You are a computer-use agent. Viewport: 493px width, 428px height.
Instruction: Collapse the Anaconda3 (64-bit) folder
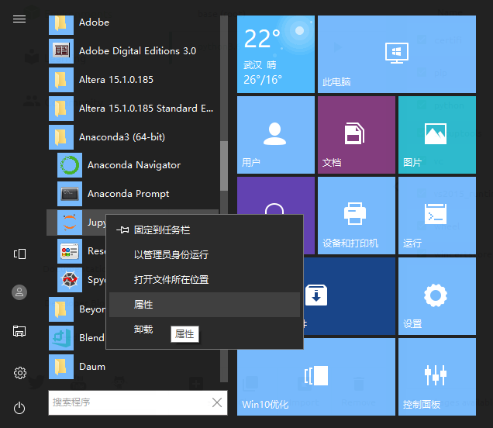(133, 137)
